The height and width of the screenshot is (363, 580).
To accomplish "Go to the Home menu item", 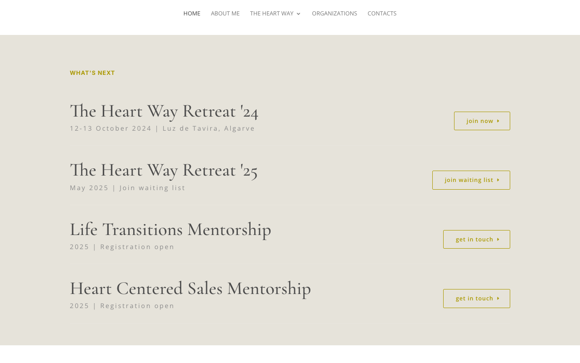I will 192,14.
